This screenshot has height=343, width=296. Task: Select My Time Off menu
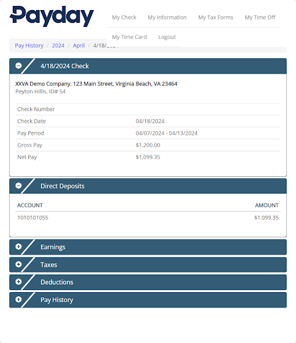point(260,17)
